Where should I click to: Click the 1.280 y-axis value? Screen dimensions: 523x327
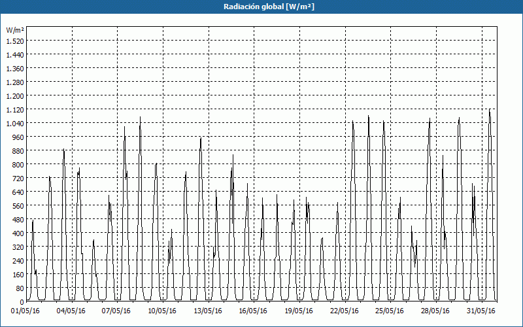pos(15,82)
